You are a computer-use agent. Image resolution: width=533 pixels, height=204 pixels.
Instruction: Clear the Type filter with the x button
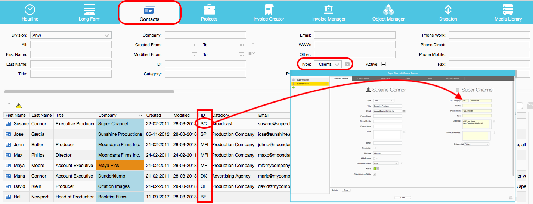(347, 64)
